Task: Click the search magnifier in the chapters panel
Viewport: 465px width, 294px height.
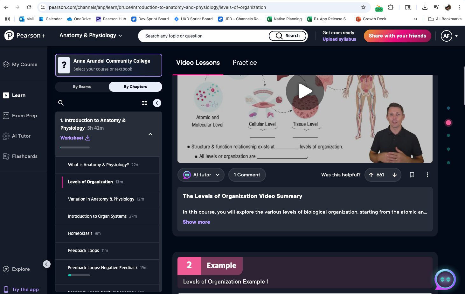Action: (61, 103)
